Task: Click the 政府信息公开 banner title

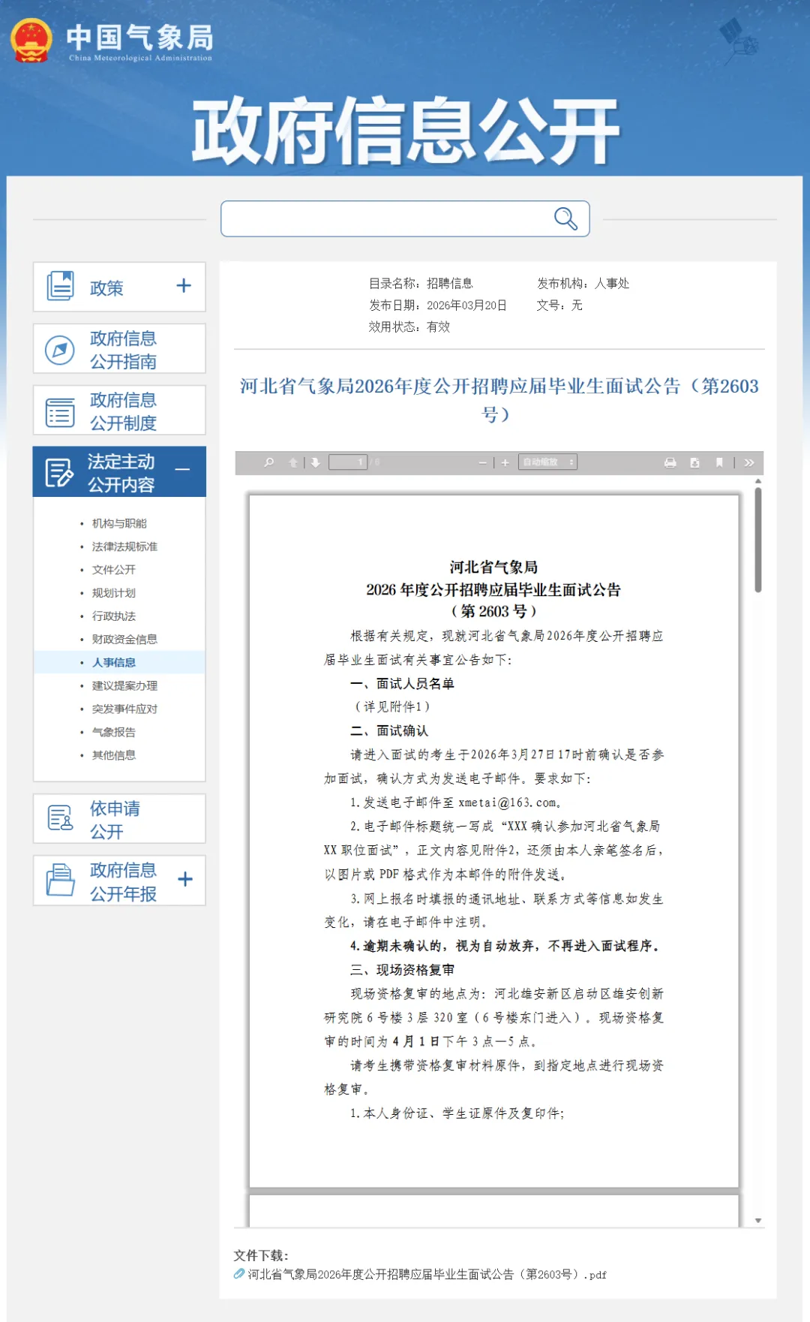Action: pyautogui.click(x=405, y=131)
